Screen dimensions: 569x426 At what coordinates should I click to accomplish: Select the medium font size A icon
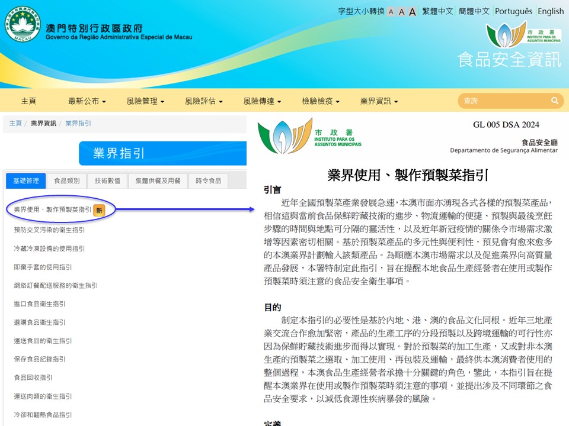[x=401, y=12]
